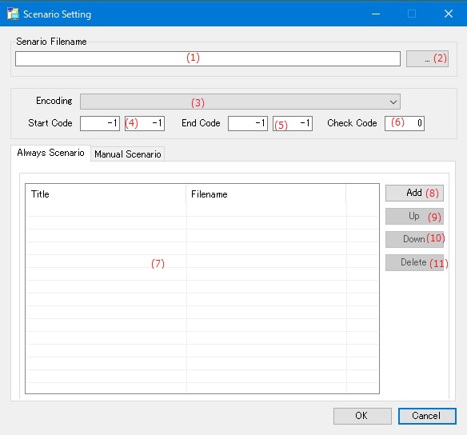Screen dimensions: 467x435
Task: Focus the Check Code field
Action: (405, 123)
